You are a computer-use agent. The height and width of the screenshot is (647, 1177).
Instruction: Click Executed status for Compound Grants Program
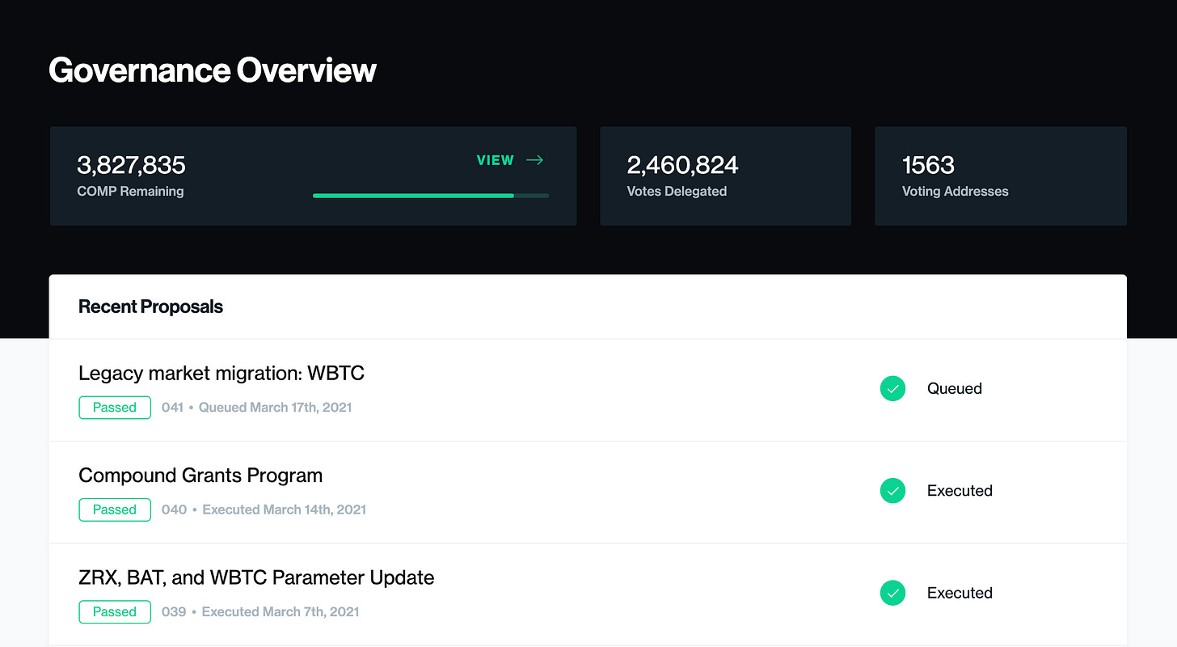click(960, 491)
